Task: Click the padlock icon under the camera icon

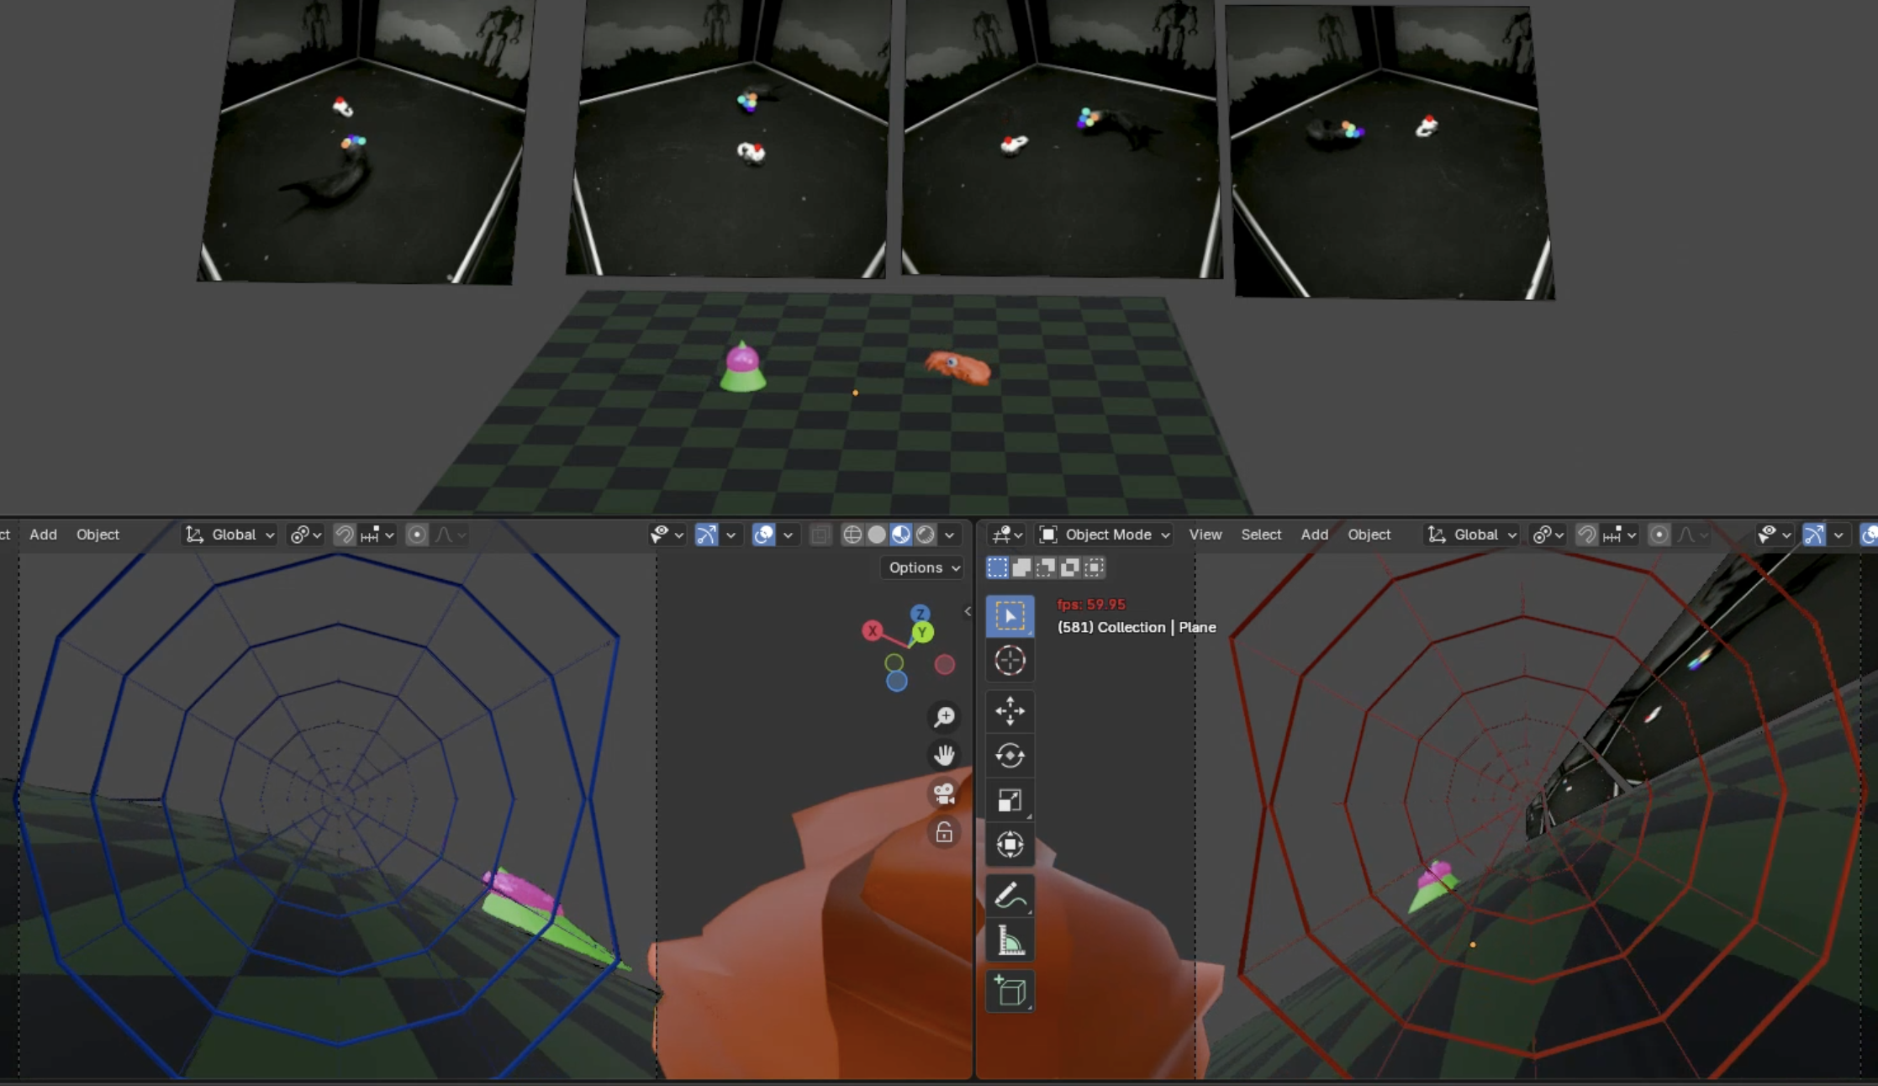Action: [944, 832]
